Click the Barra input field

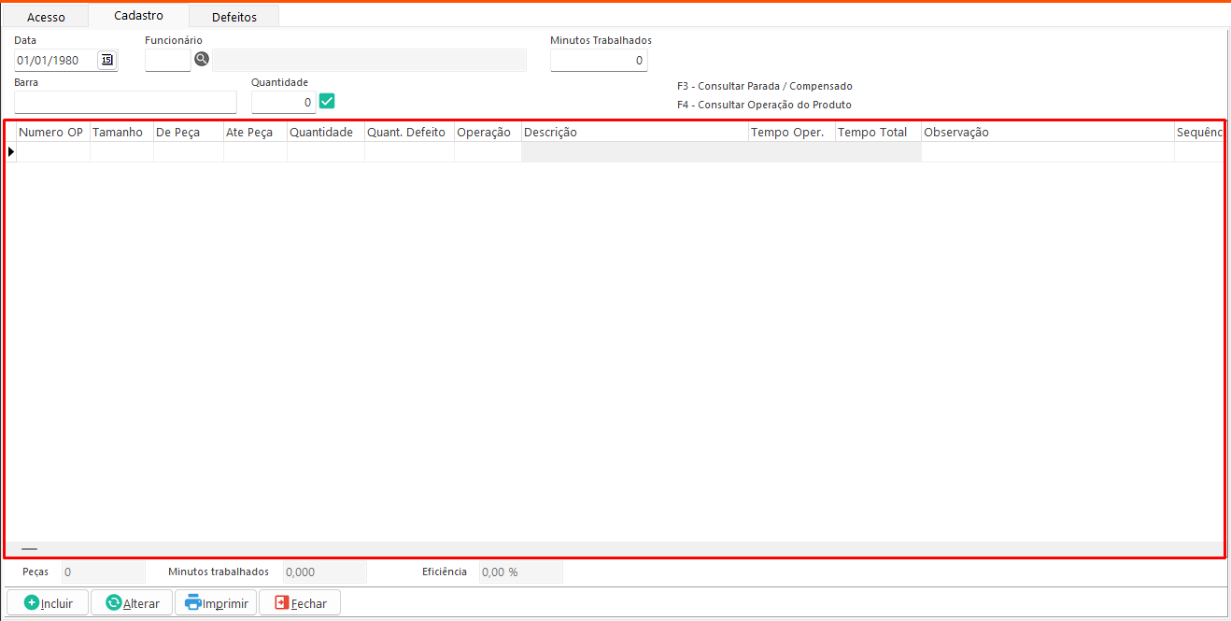[x=125, y=102]
